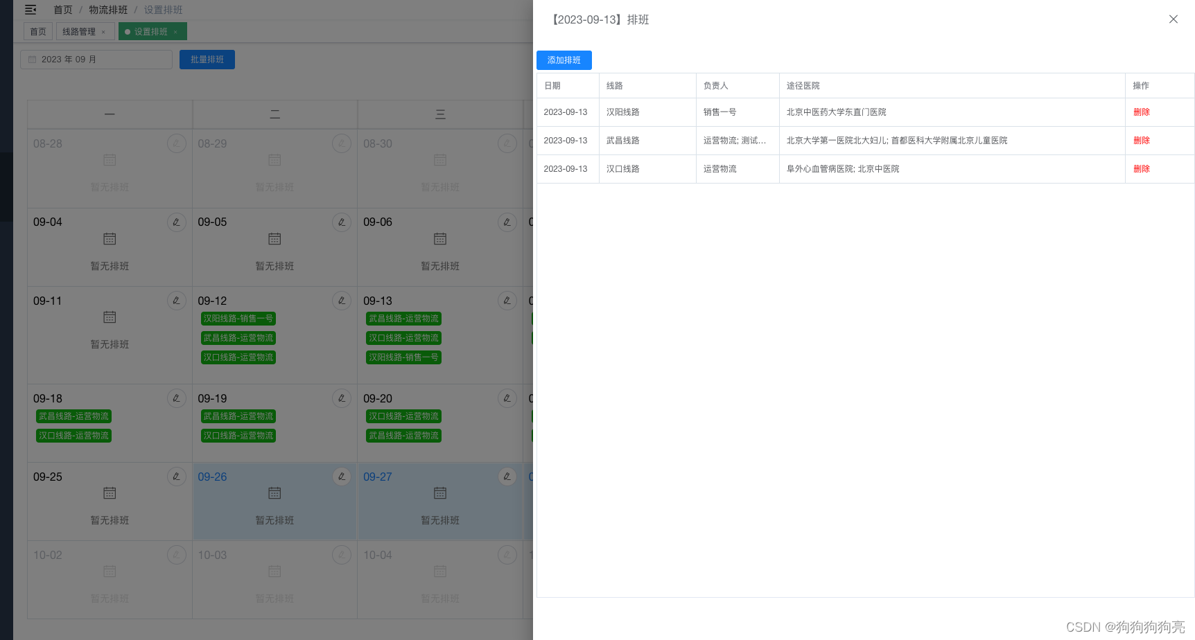Click the 武昌线路-运营物流 tag on 09-12
Image resolution: width=1195 pixels, height=640 pixels.
(238, 338)
